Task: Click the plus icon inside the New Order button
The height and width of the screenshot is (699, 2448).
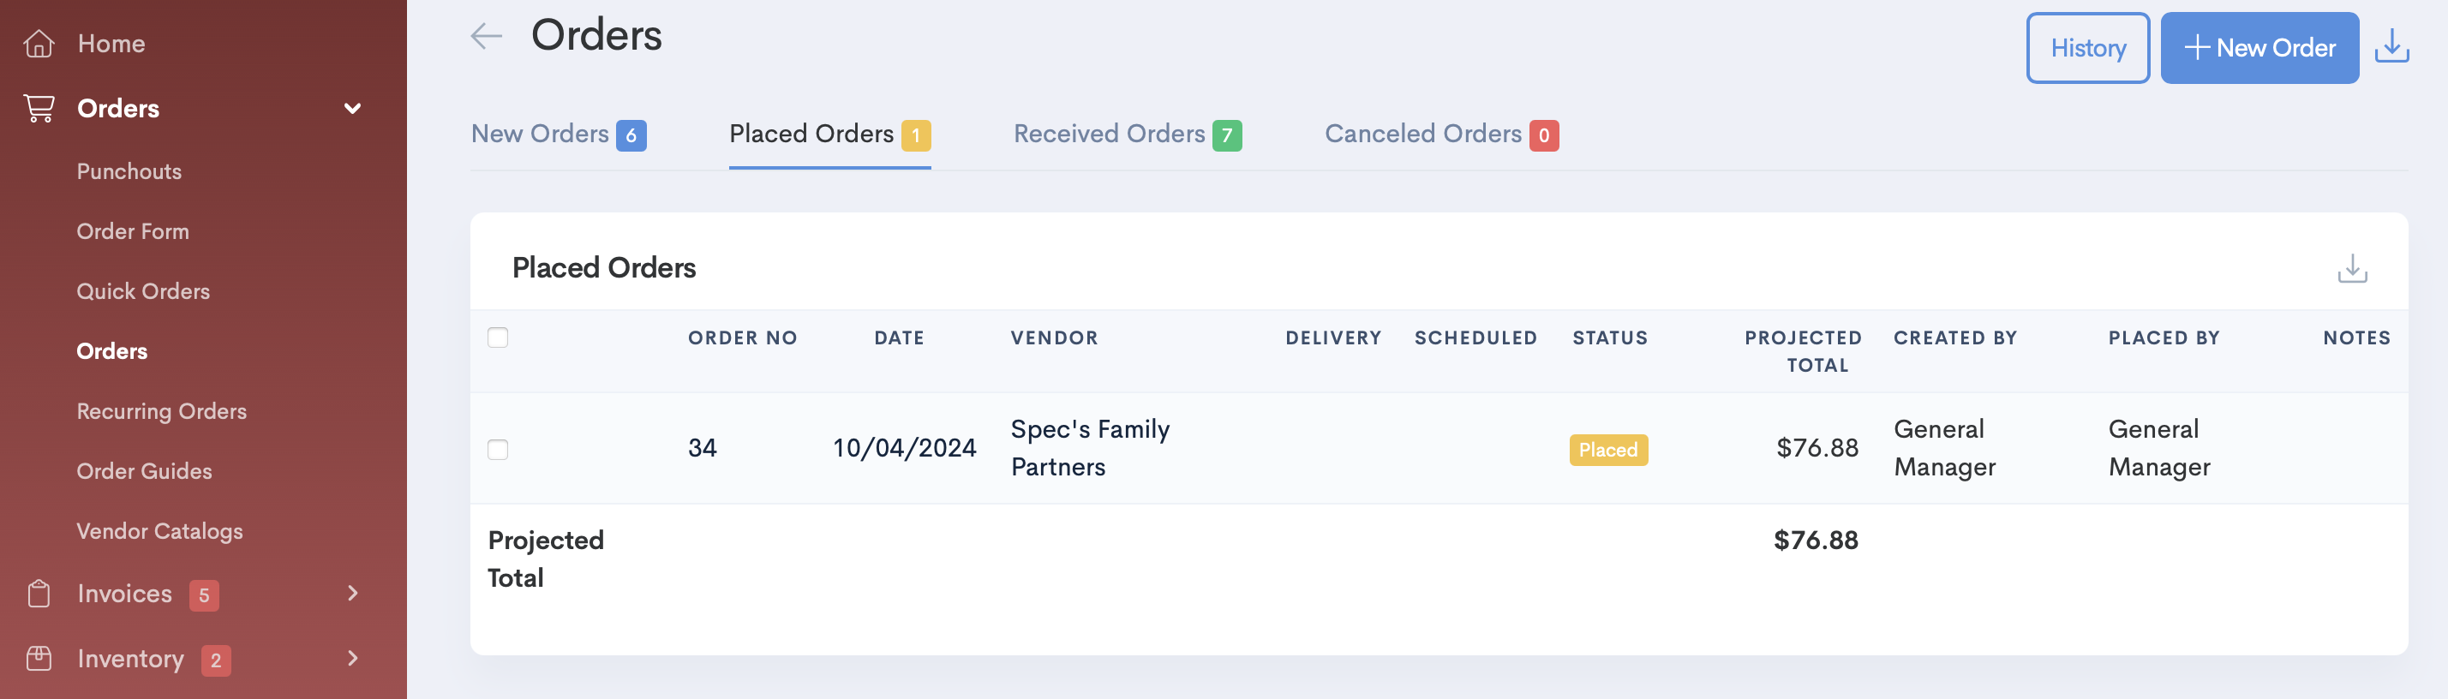Action: [2196, 47]
